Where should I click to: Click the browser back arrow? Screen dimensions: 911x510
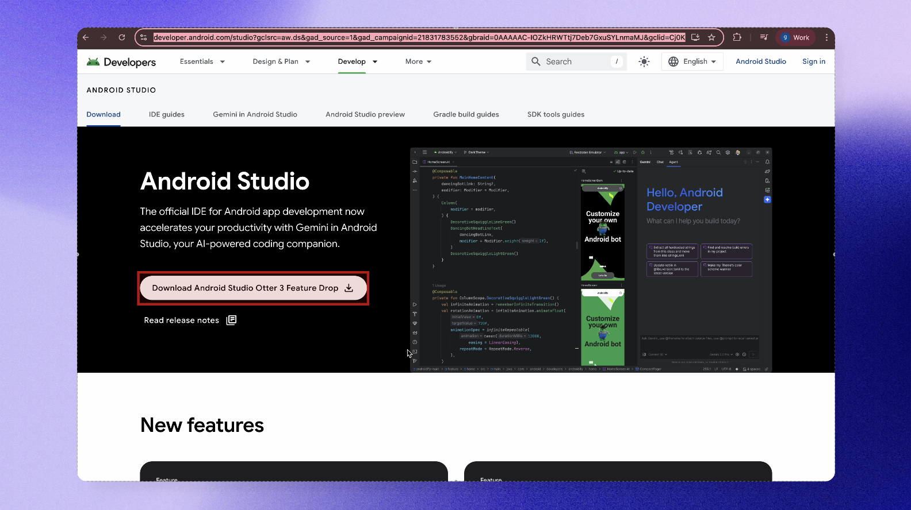(x=86, y=37)
